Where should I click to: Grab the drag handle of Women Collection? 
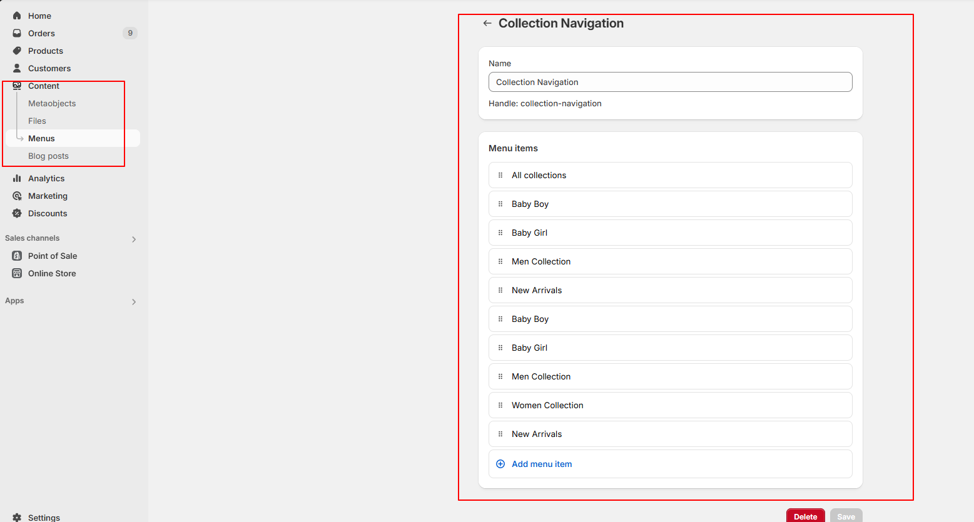click(500, 405)
